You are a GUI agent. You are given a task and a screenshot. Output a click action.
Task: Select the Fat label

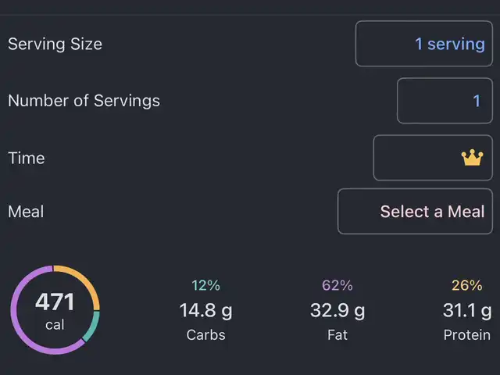337,335
